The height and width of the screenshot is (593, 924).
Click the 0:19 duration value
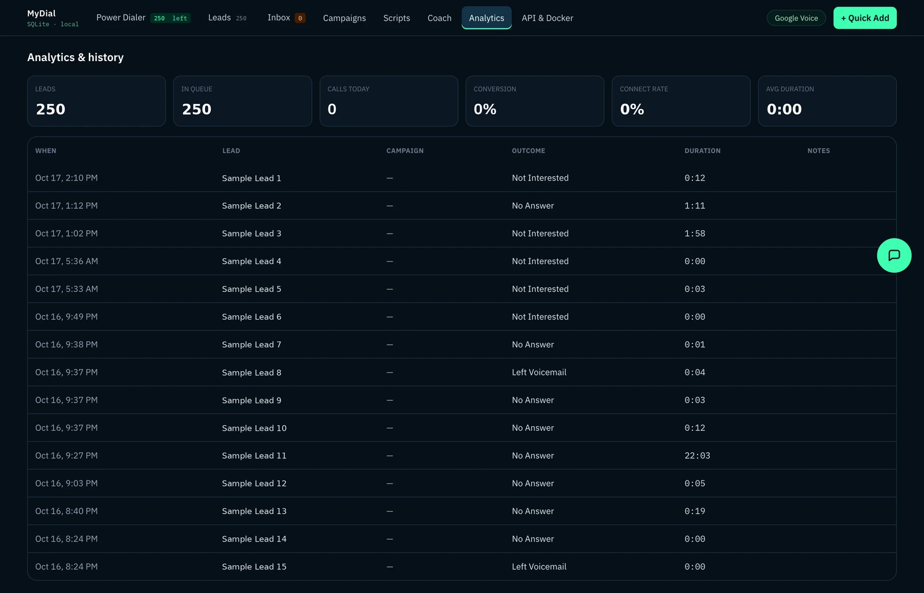[x=695, y=511]
